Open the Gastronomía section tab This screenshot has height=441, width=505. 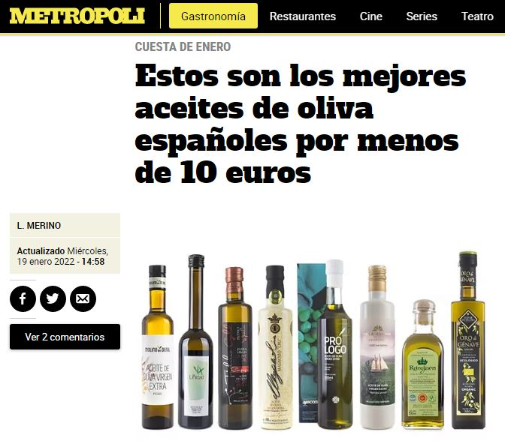213,16
